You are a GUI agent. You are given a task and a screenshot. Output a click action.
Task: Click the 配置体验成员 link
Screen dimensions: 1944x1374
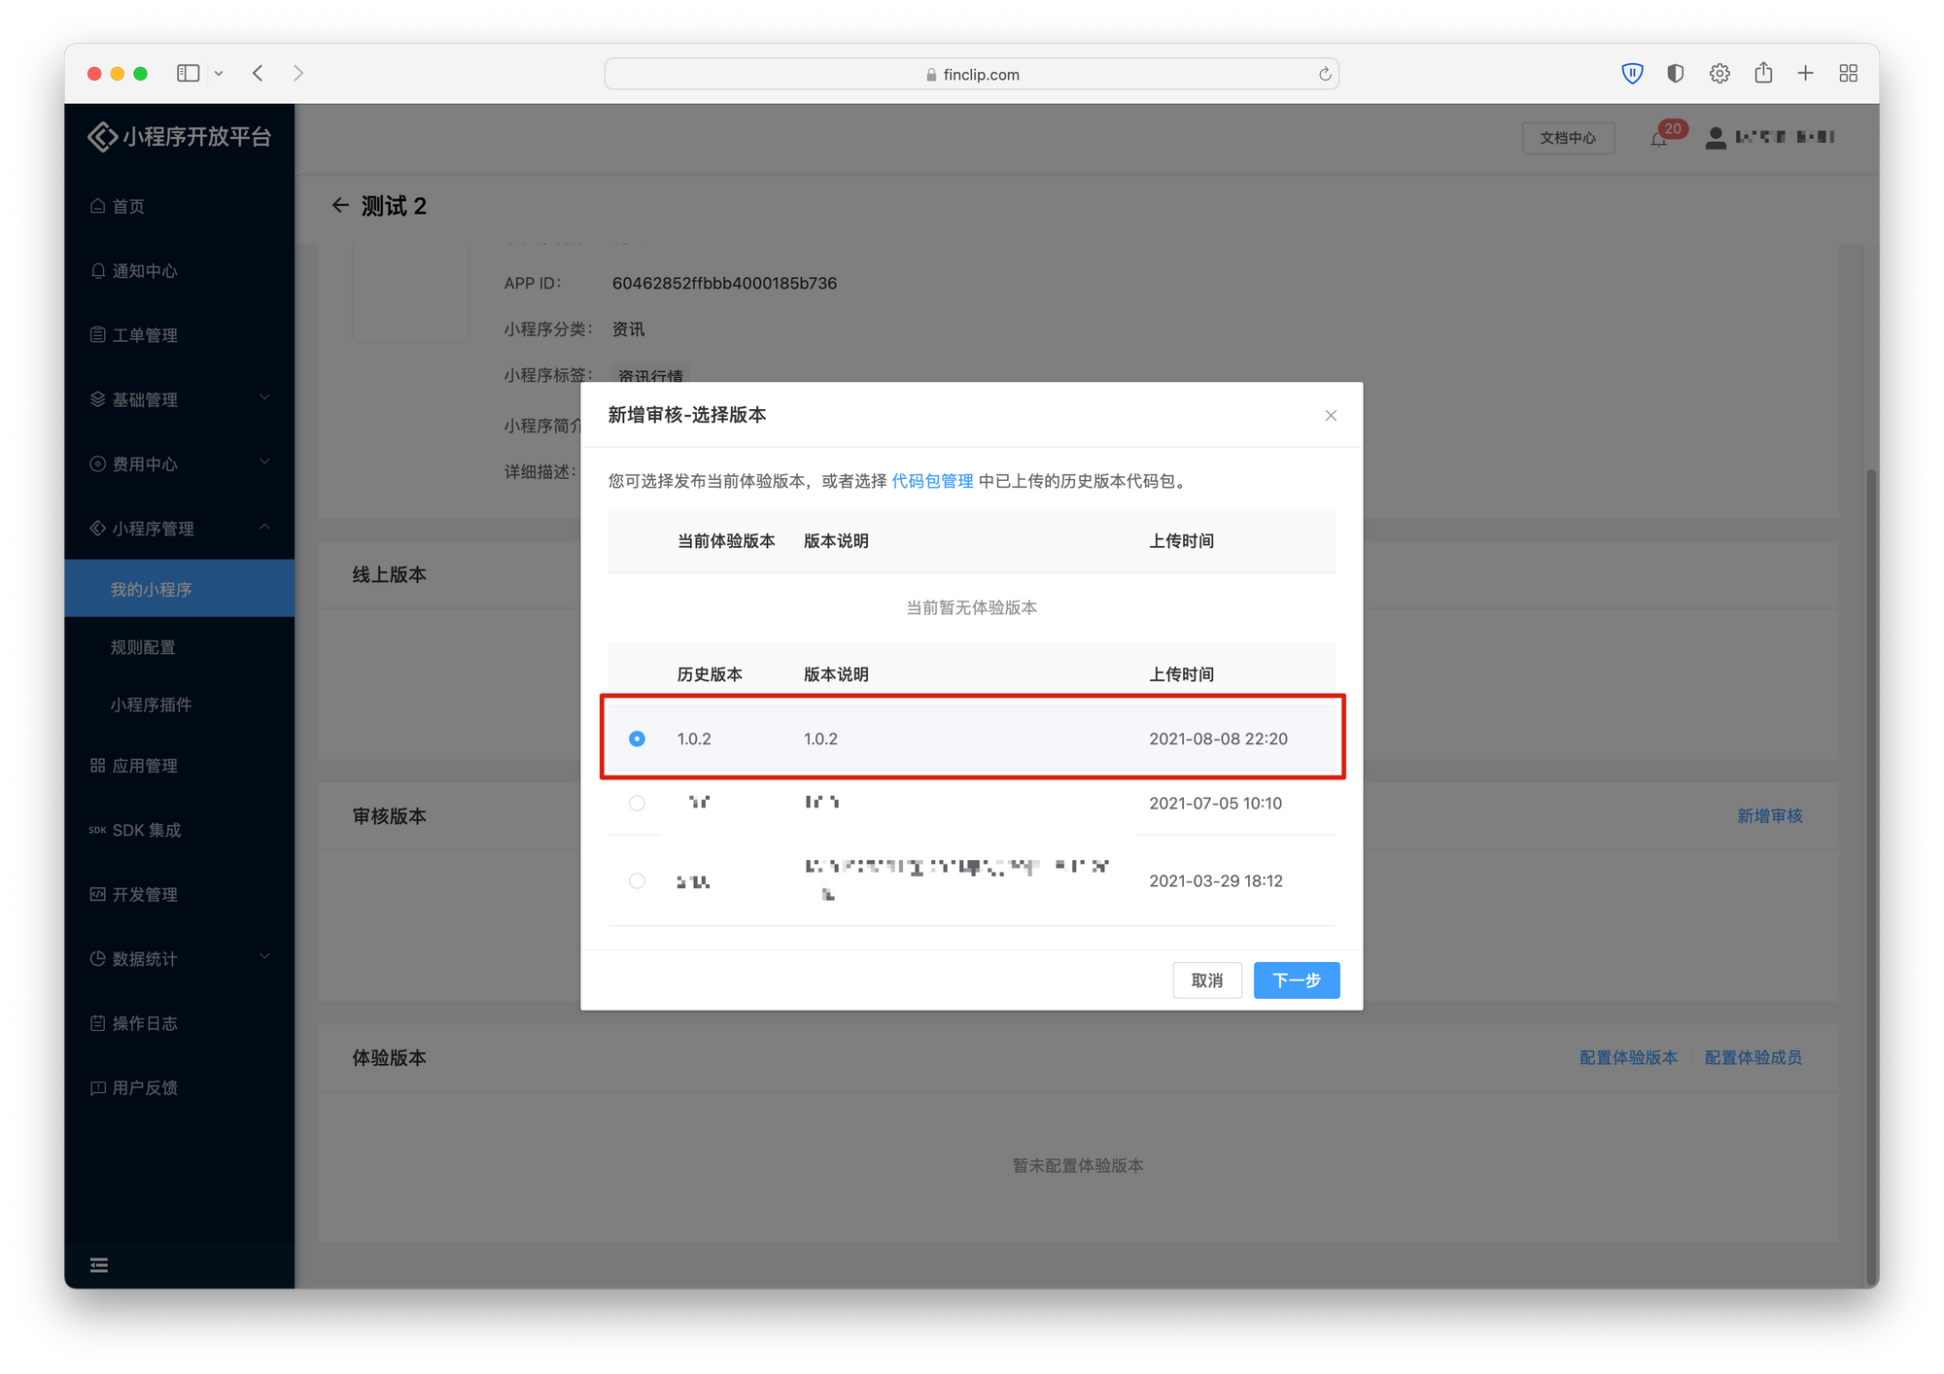click(x=1753, y=1057)
